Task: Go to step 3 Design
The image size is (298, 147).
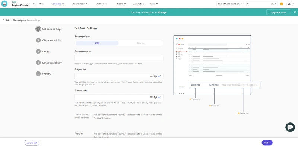Action: (x=43, y=51)
